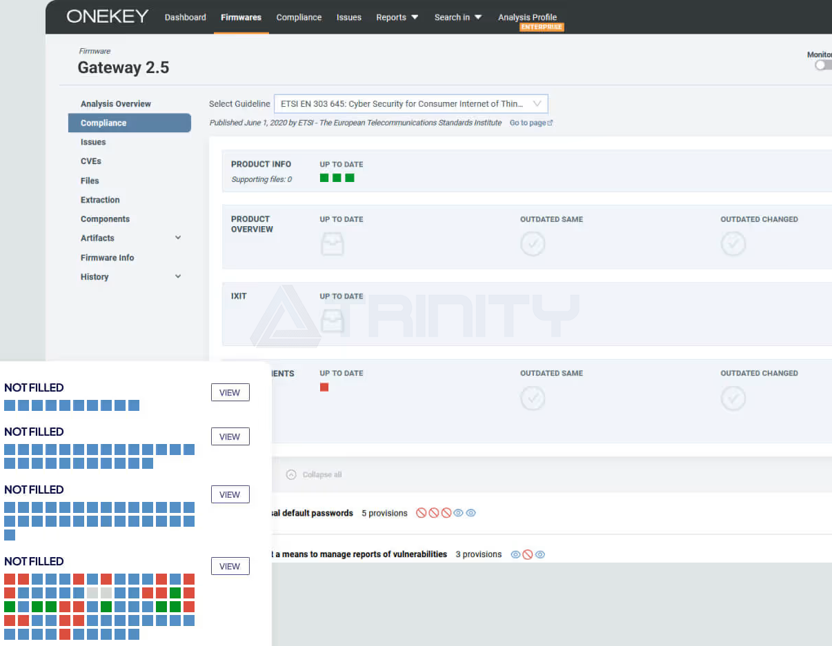Screen dimensions: 832x646
Task: Click the first eye icon for vulnerability reports
Action: tap(515, 554)
